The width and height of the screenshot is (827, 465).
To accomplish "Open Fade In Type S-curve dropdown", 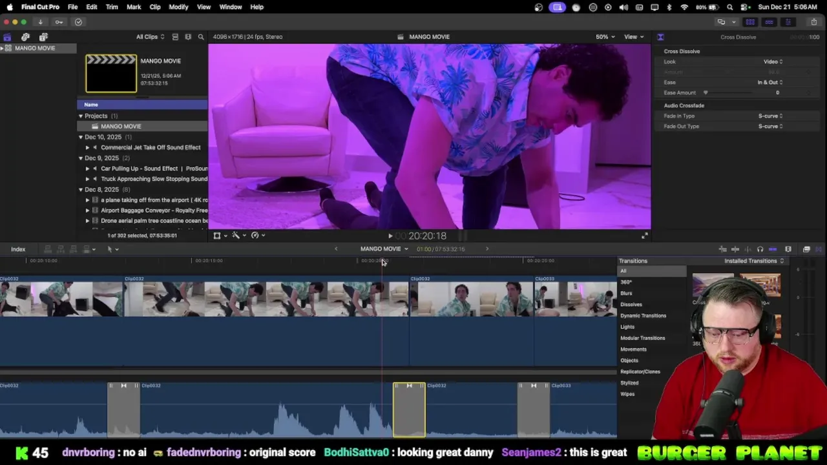I will pos(770,116).
